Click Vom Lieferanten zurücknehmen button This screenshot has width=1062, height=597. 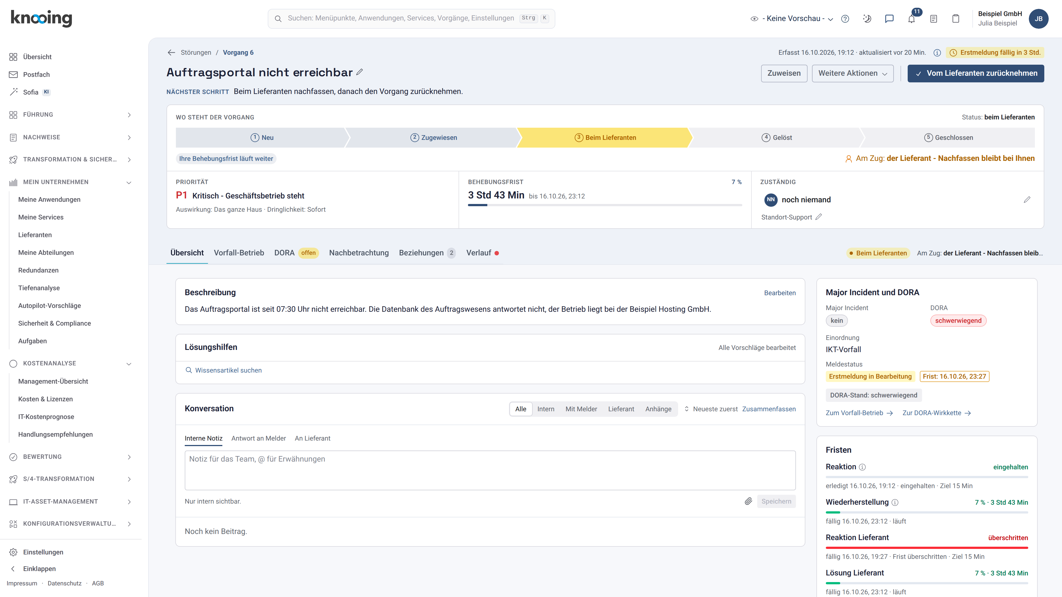pos(975,73)
